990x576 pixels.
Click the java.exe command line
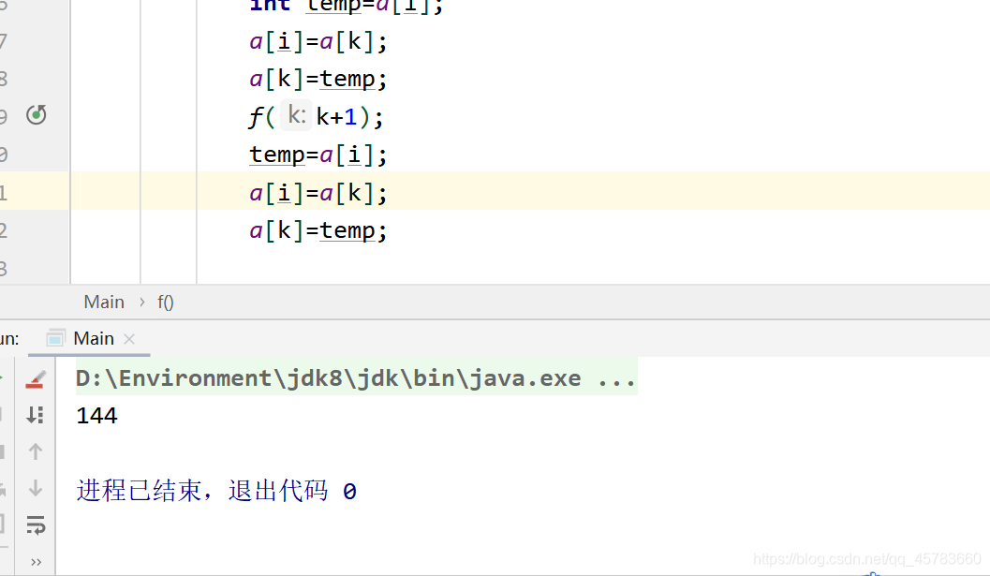(356, 377)
